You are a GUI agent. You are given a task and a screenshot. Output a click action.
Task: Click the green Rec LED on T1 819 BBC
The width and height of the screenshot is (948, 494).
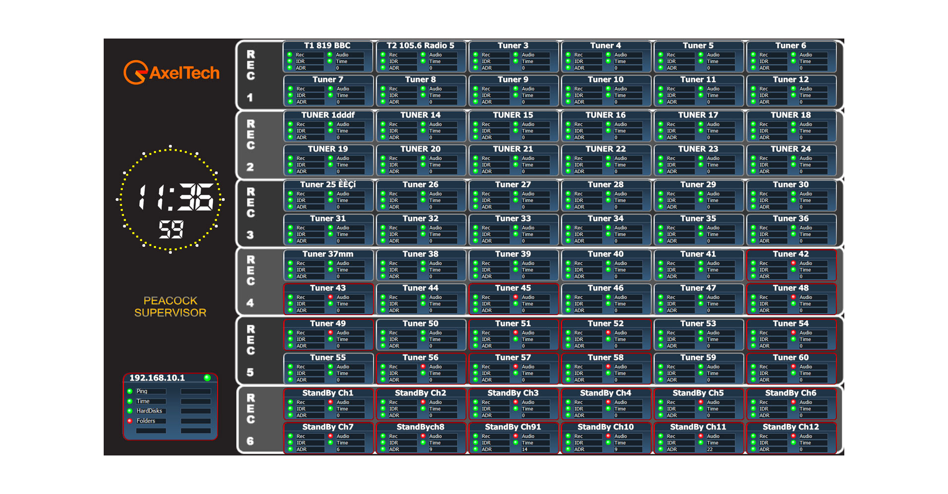(290, 55)
